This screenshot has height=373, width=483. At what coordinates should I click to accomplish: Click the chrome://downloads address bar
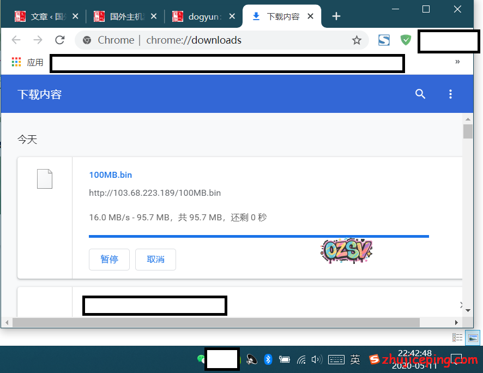218,40
